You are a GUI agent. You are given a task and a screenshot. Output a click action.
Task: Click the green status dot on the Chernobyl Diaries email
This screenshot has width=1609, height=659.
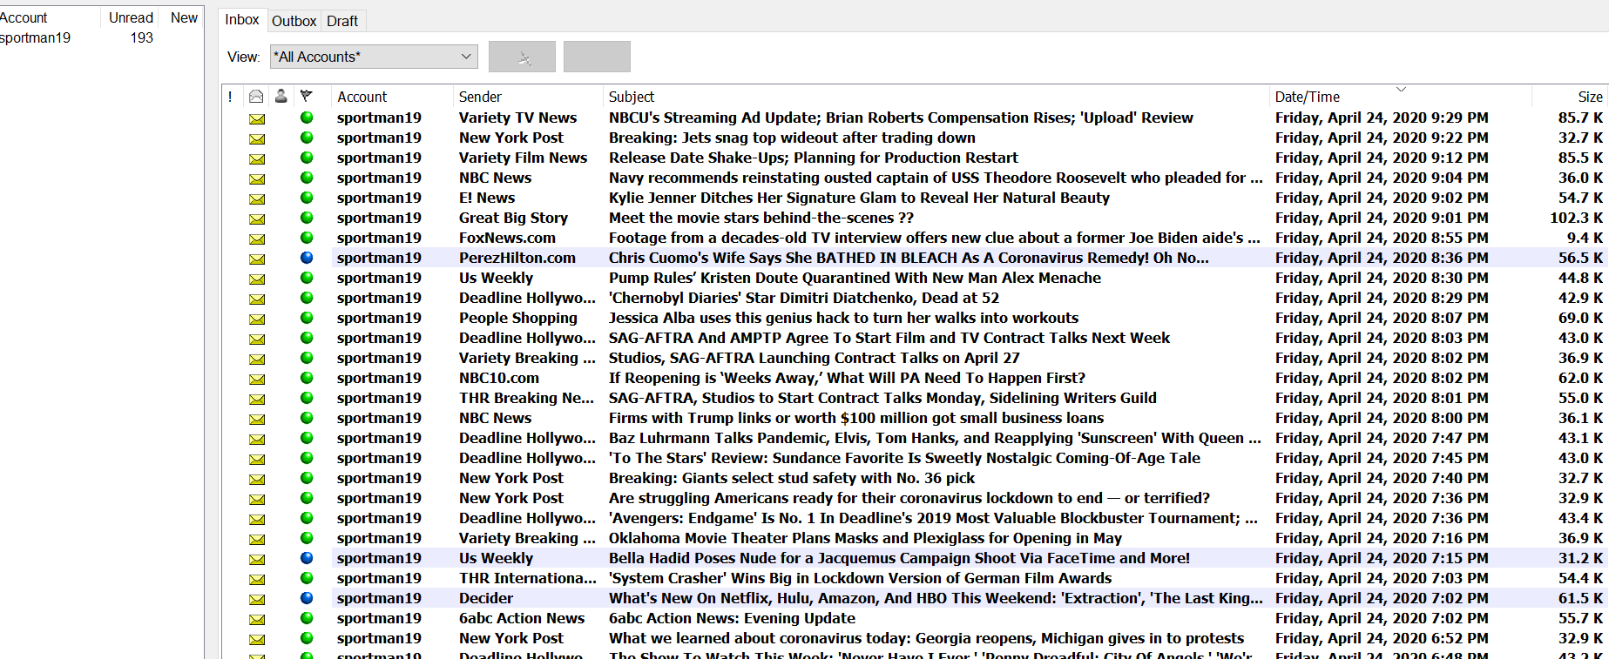307,298
